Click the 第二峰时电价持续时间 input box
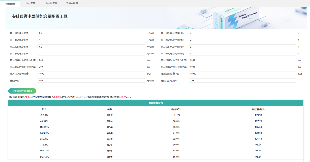This screenshot has height=162, width=310. (x=242, y=53)
